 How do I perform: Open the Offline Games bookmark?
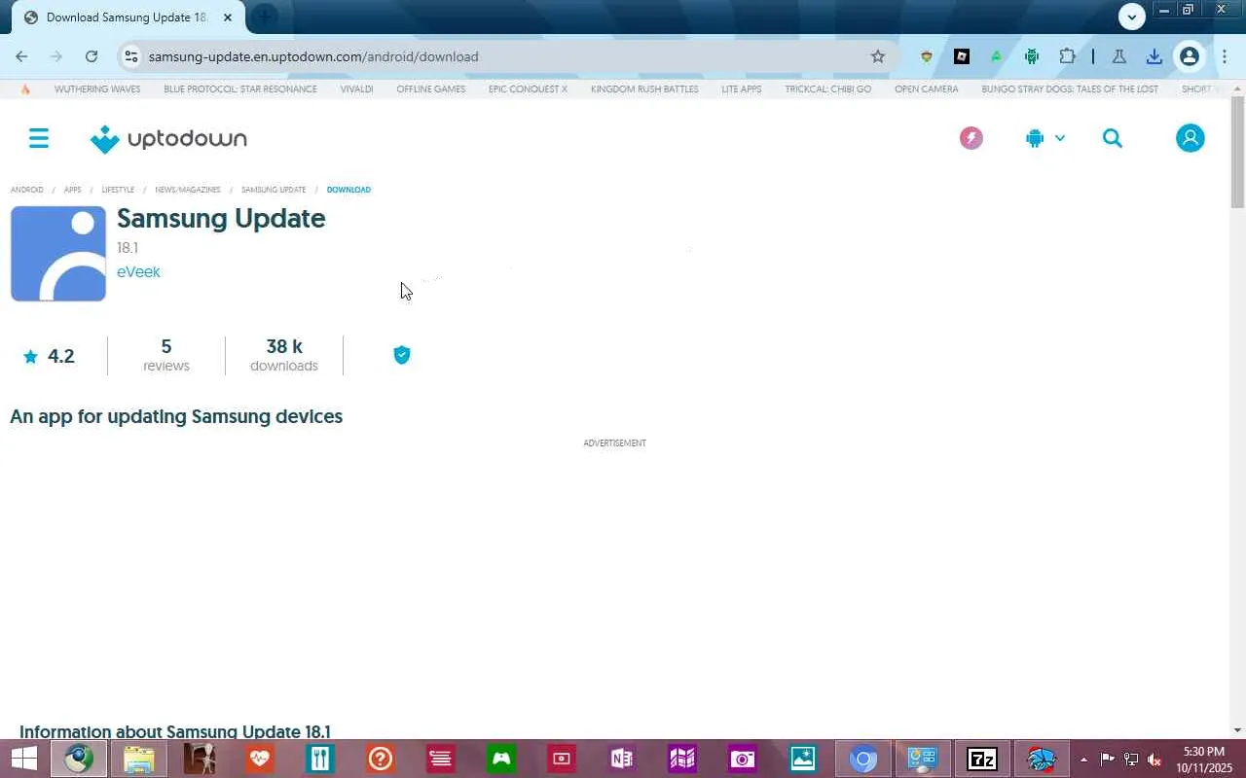[x=431, y=88]
